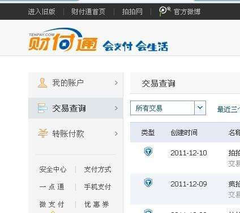Click the 2011-12-09 date cell
240x213 pixels.
[x=188, y=184]
